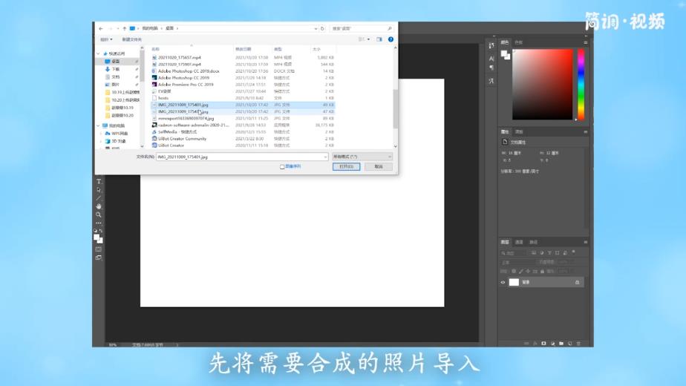Click the up-folder arrow in file dialog

click(x=125, y=28)
